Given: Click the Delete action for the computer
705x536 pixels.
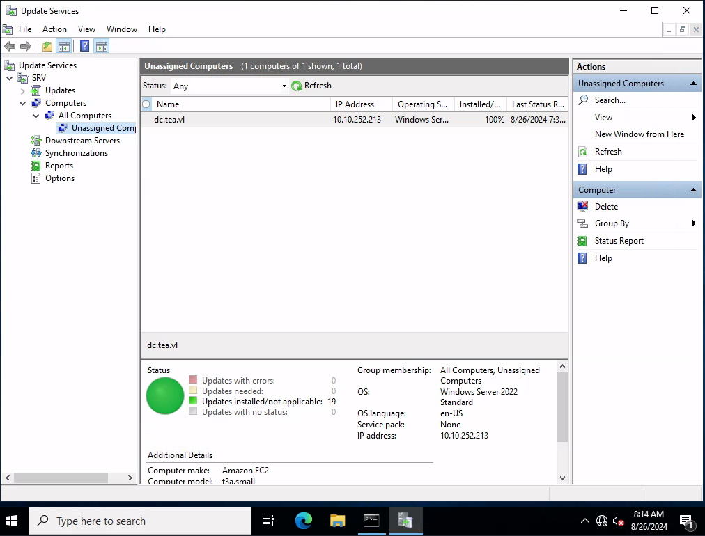Looking at the screenshot, I should 606,207.
